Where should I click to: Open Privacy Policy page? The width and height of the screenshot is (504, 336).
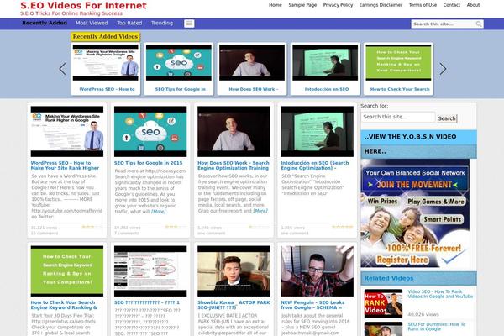tap(338, 5)
